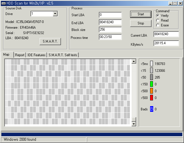Click the serial number SXPTXSE9232

click(34, 33)
